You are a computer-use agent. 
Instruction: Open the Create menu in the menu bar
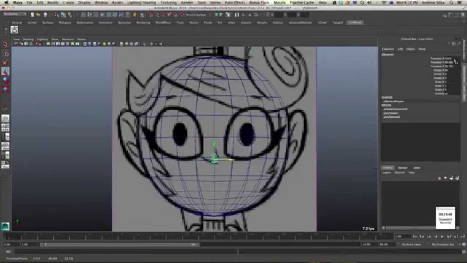[68, 3]
